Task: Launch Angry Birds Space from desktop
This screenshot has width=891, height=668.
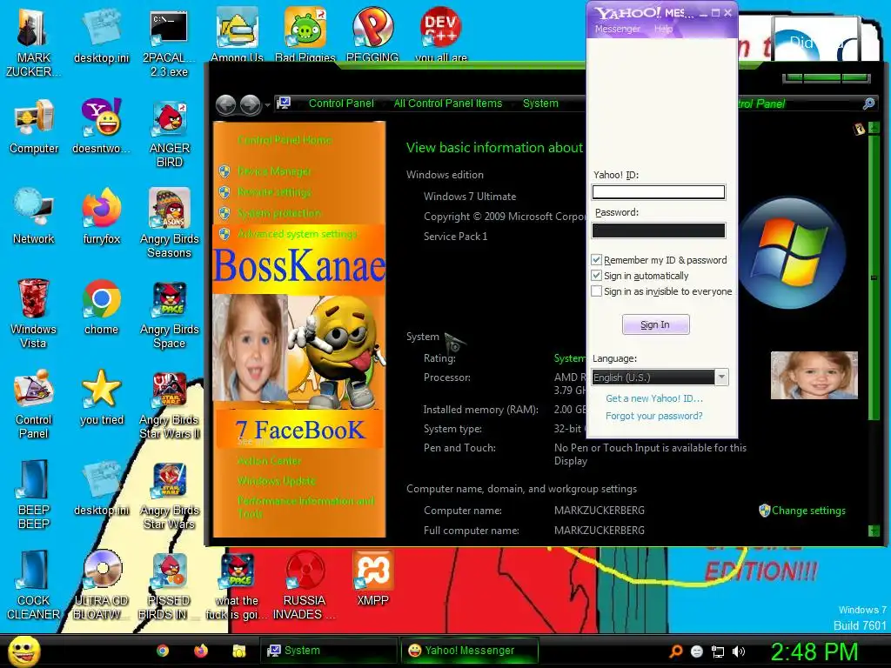Action: click(x=169, y=313)
